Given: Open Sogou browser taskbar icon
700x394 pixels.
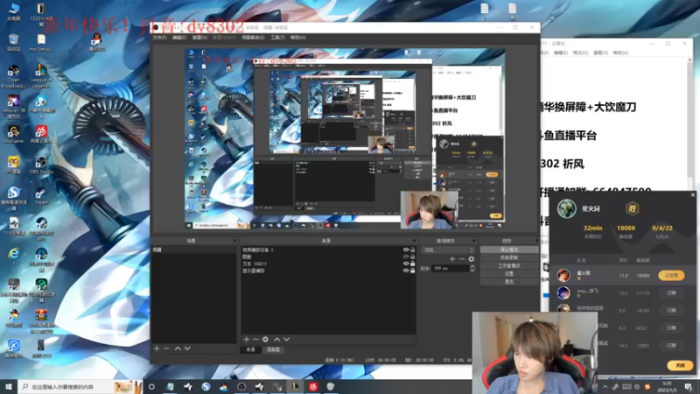Looking at the screenshot, I should pos(206,386).
